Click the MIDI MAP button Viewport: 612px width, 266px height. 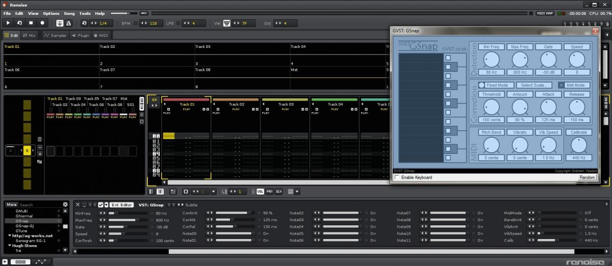point(545,13)
